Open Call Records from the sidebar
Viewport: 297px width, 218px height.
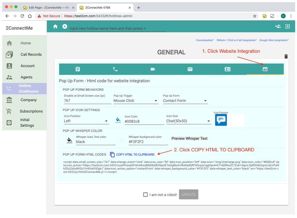tap(31, 55)
